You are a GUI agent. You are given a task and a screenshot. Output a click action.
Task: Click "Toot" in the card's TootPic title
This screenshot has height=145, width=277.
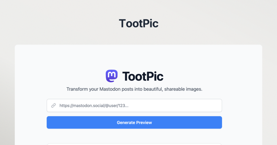(135, 76)
